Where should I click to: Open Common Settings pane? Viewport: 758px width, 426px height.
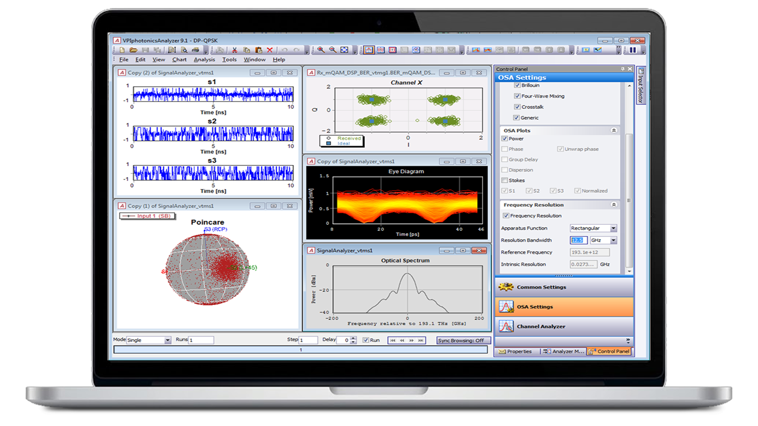564,287
